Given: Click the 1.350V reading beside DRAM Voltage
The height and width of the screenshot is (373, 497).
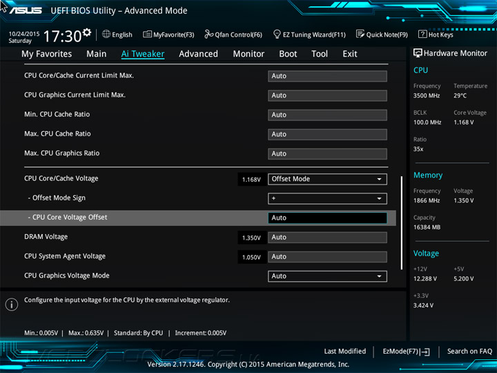Looking at the screenshot, I should 251,238.
